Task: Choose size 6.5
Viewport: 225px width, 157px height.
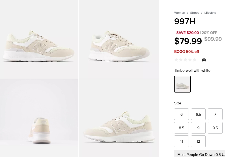Action: tap(198, 114)
